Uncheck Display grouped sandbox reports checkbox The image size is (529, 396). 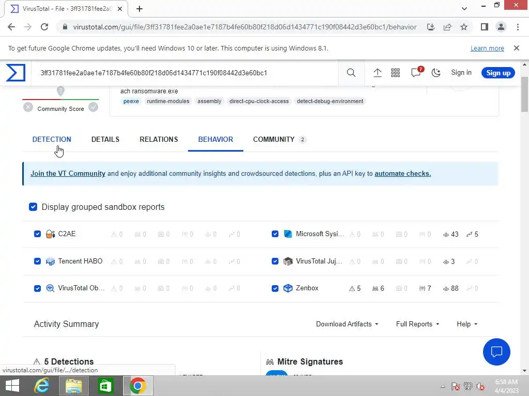pyautogui.click(x=33, y=207)
